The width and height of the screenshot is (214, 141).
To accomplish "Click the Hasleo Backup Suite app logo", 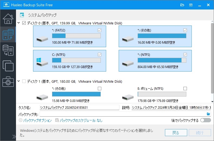I will point(6,5).
